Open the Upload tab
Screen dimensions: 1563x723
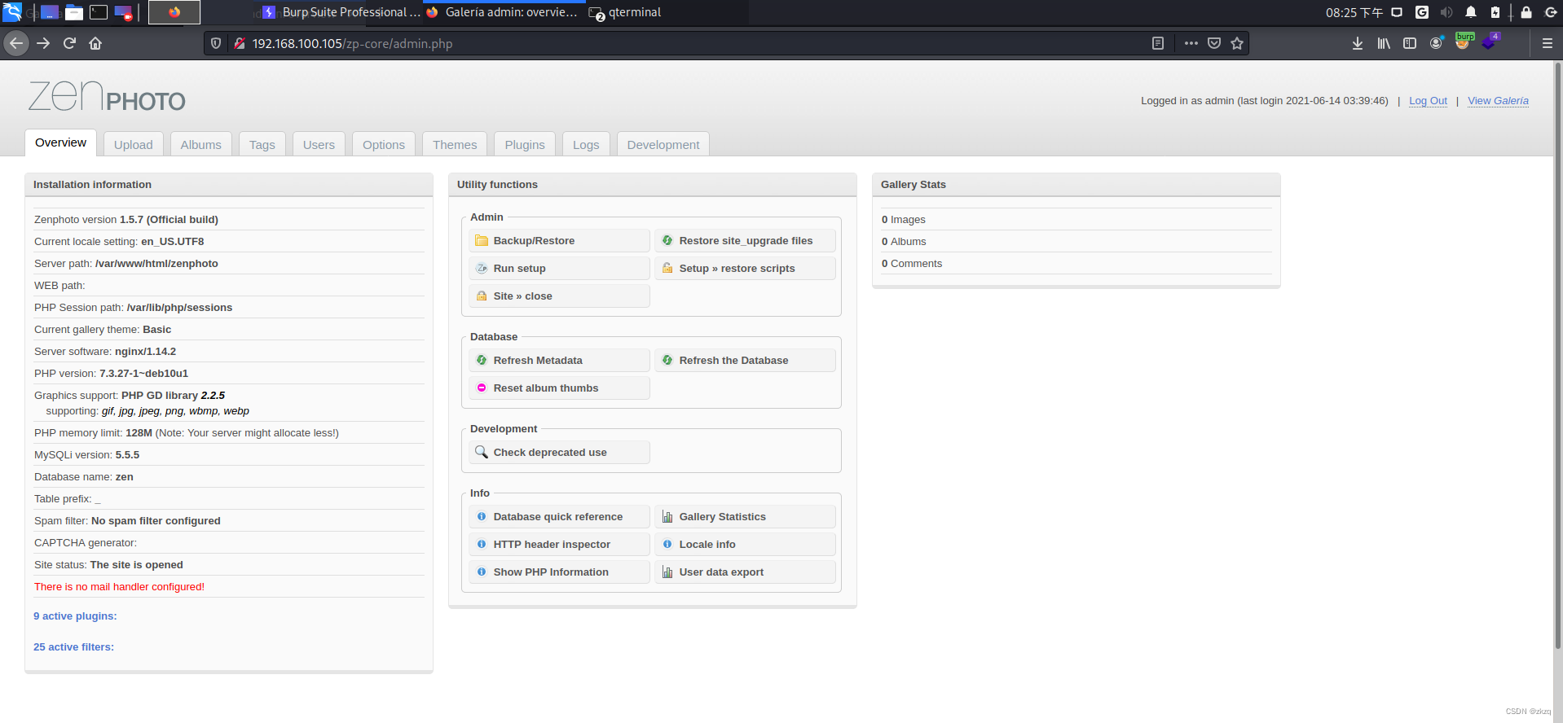[134, 144]
